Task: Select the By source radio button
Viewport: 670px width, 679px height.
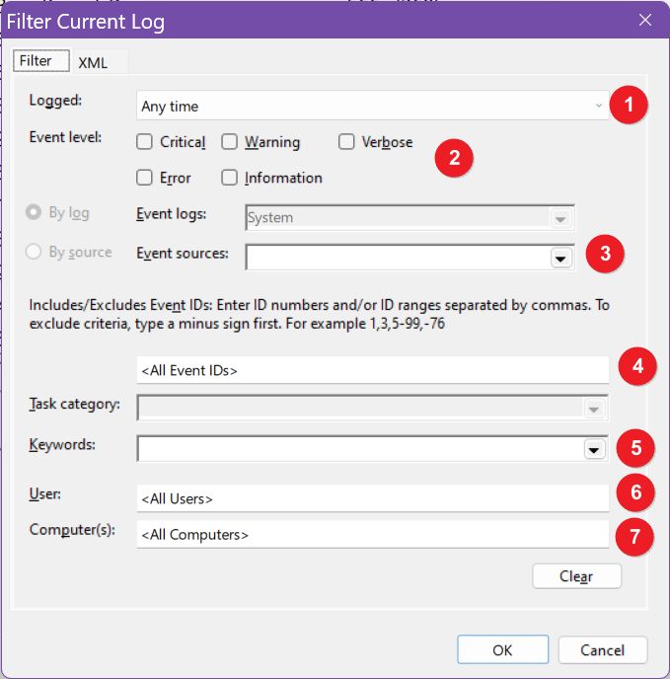Action: click(x=34, y=252)
